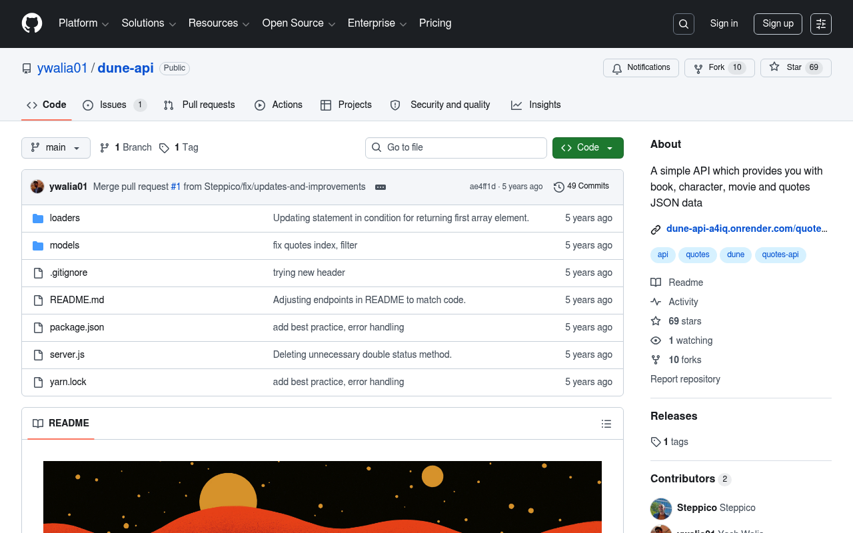Click the eye icon beside 1 watching
853x533 pixels.
pyautogui.click(x=656, y=340)
